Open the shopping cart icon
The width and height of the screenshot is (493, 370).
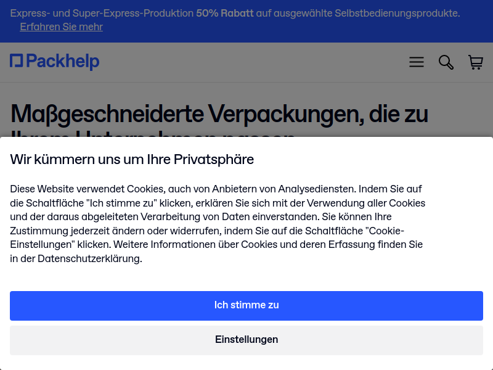[475, 62]
